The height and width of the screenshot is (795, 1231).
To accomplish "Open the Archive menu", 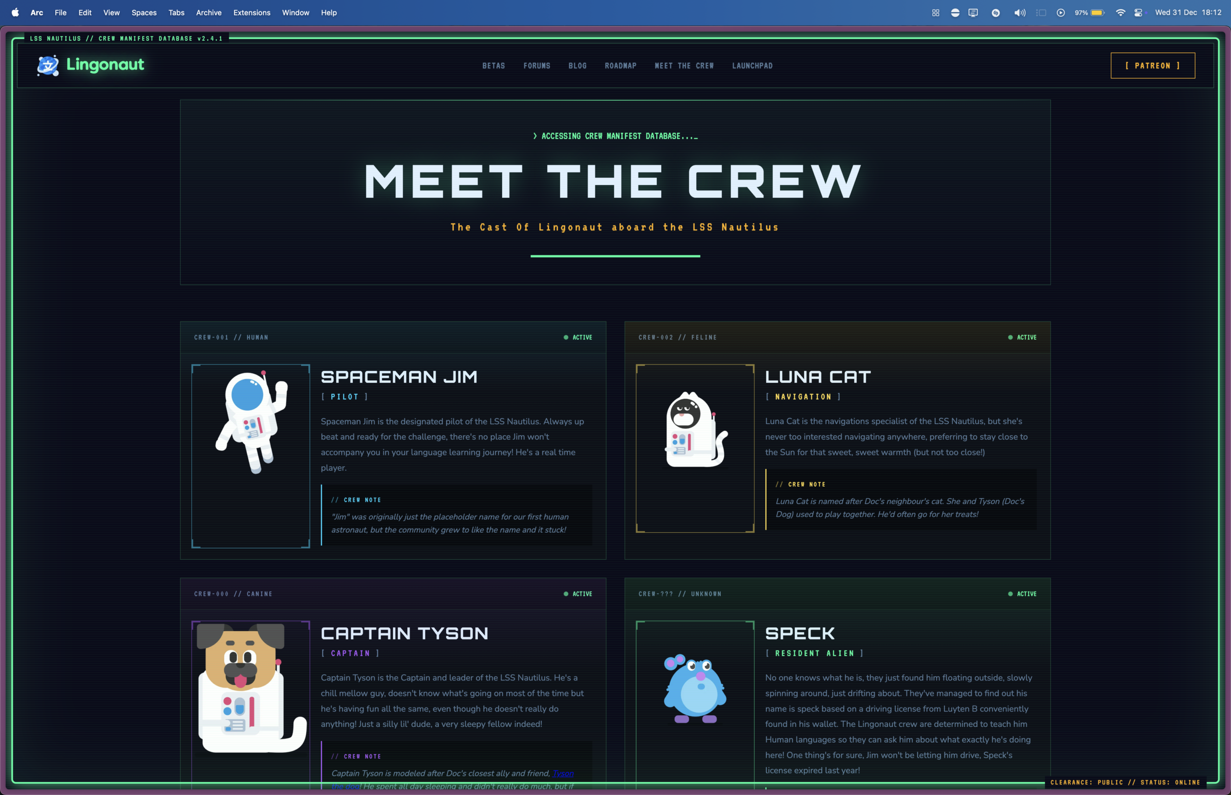I will (209, 13).
